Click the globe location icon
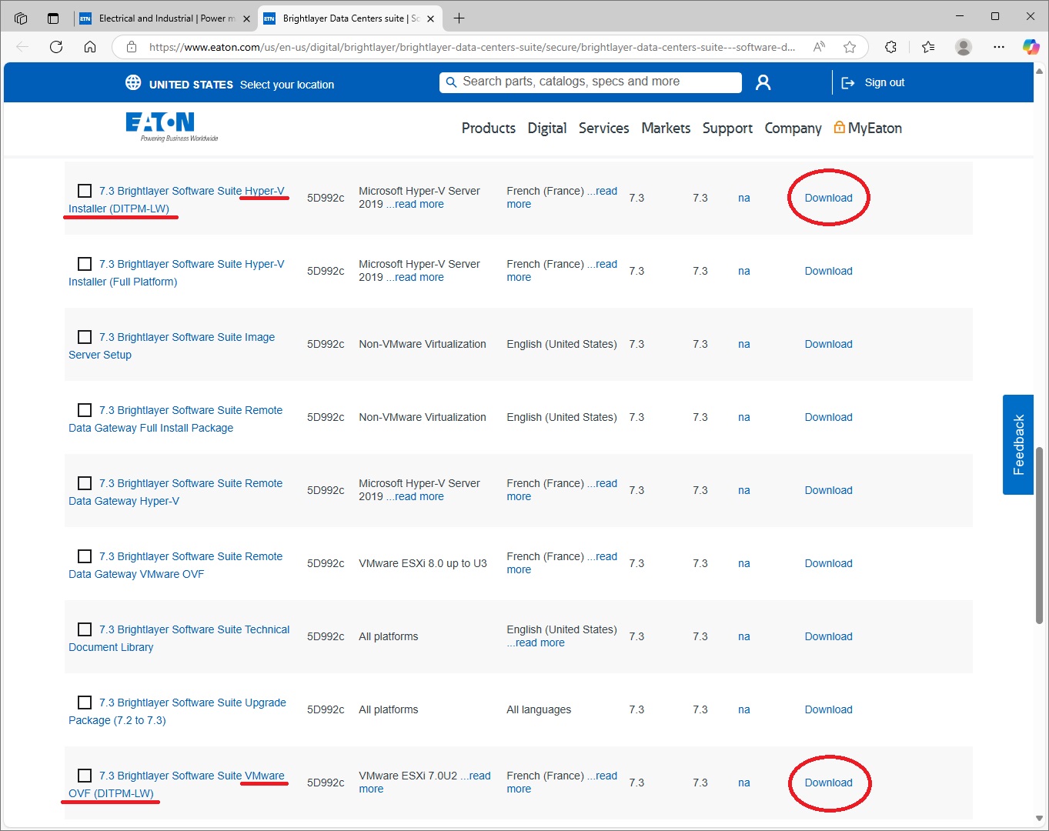The height and width of the screenshot is (831, 1049). click(133, 82)
